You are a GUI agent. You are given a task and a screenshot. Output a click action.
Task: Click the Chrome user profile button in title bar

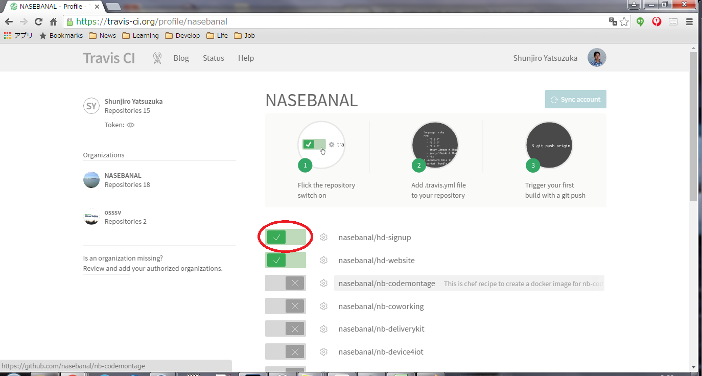pyautogui.click(x=634, y=5)
